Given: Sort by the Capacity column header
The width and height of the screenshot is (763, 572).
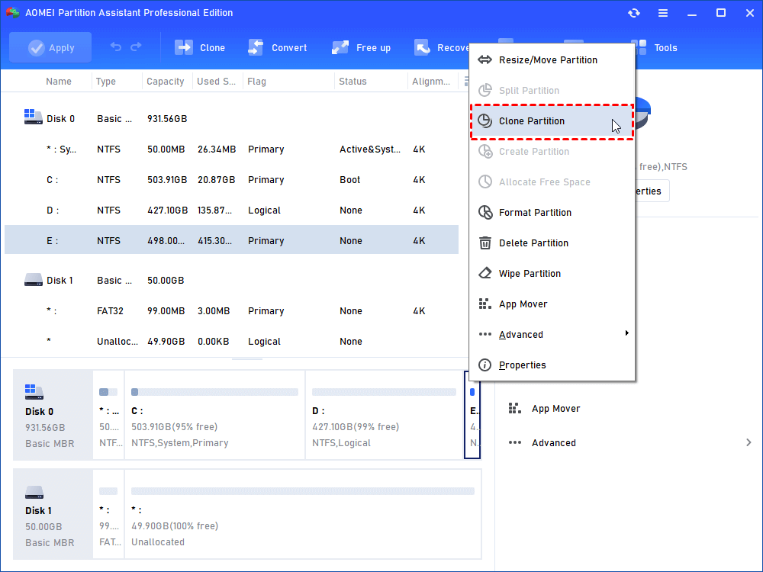Looking at the screenshot, I should [x=166, y=82].
